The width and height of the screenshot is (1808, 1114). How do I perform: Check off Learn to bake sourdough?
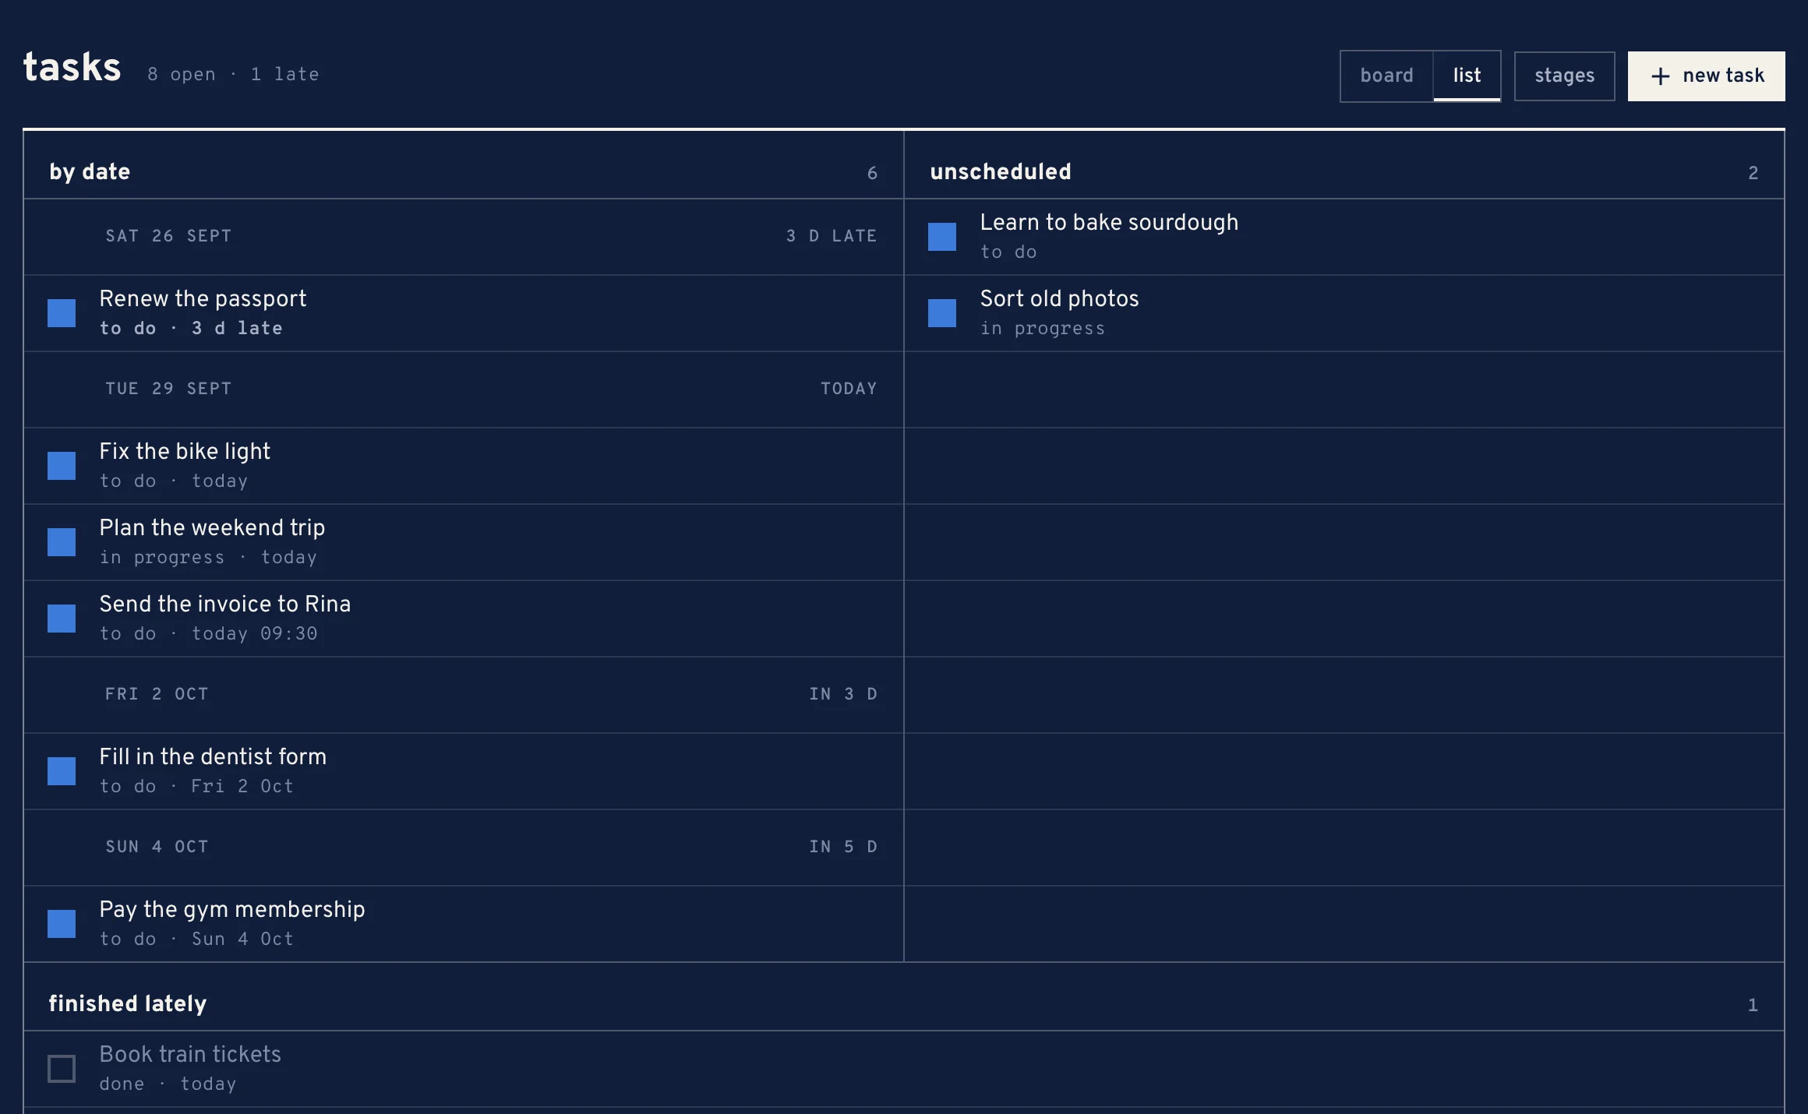coord(942,237)
